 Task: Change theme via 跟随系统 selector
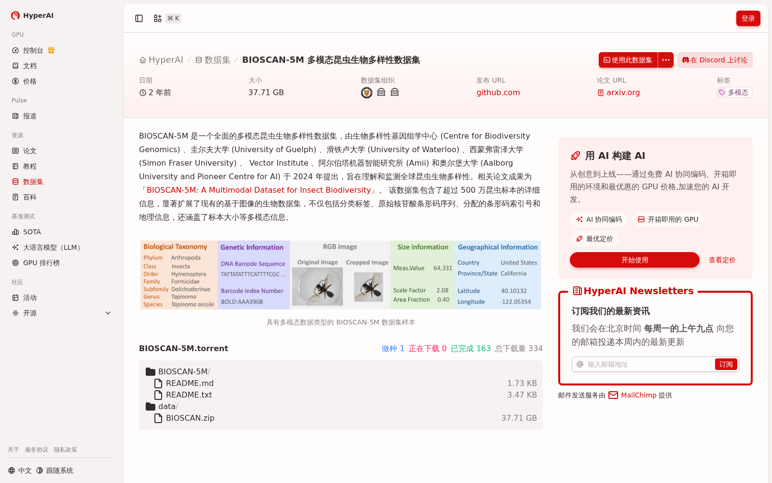55,470
